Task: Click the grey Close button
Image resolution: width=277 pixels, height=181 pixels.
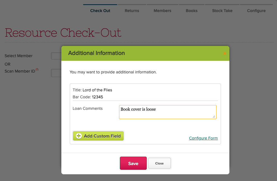Action: 159,163
